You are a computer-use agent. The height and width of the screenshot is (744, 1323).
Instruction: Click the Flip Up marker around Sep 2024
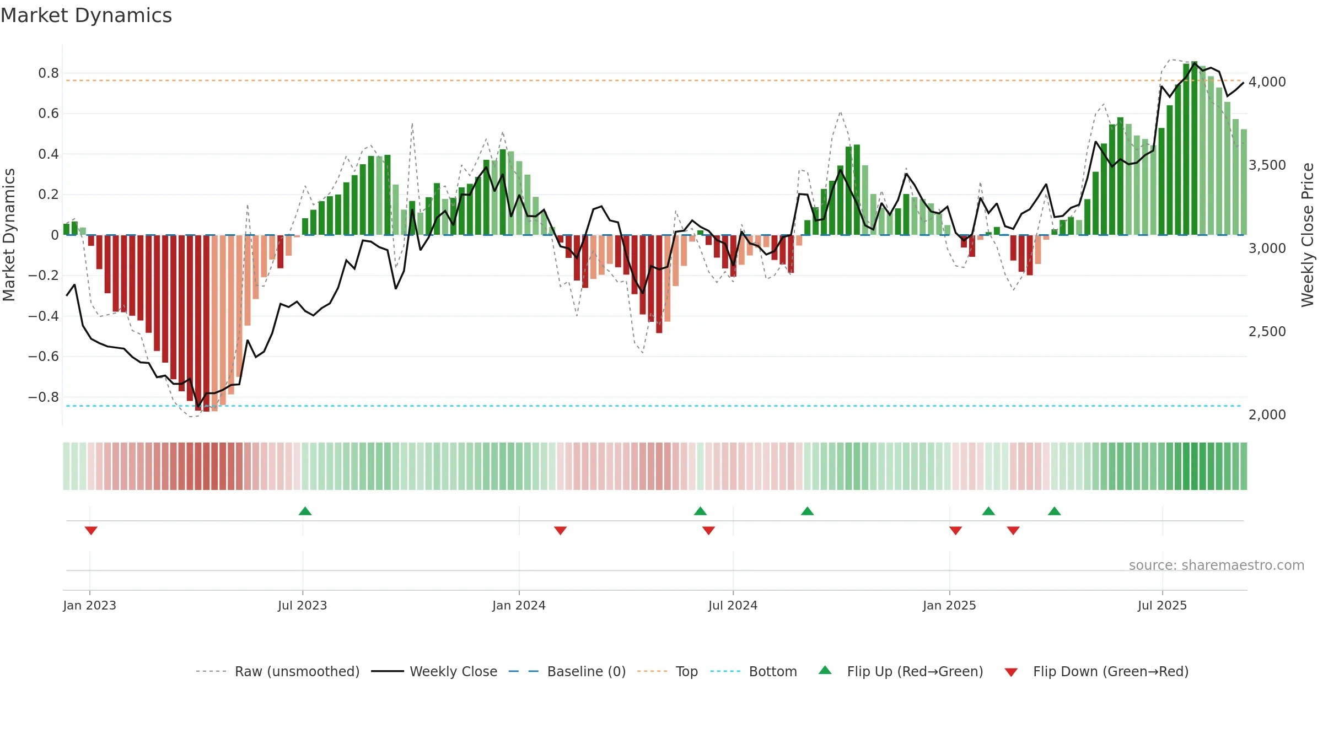pos(807,511)
